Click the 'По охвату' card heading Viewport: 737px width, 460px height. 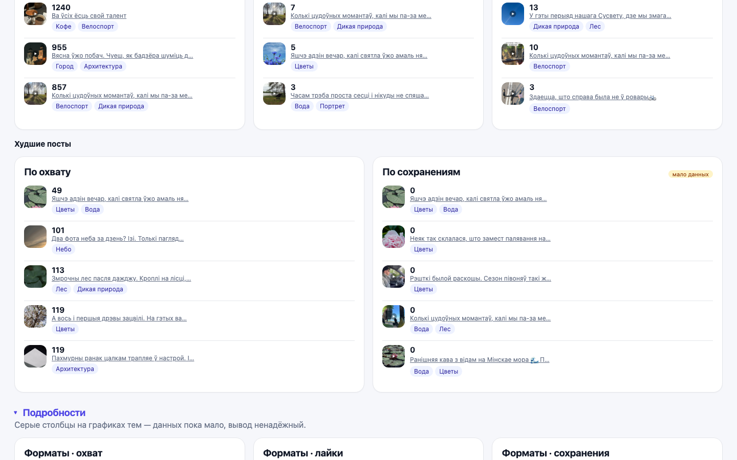coord(48,172)
